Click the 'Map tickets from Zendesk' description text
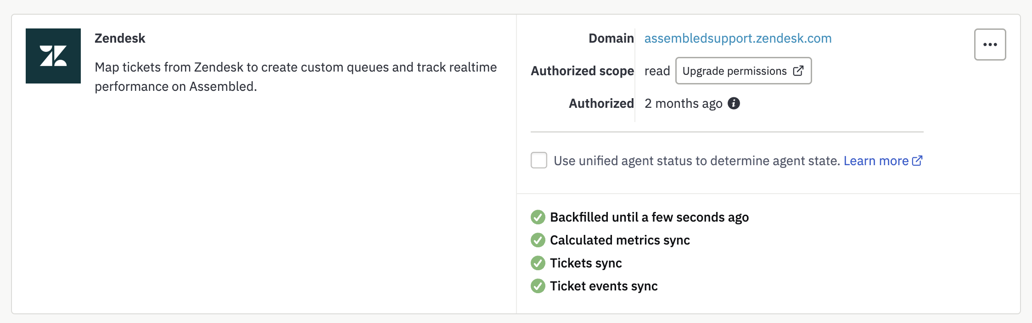1032x323 pixels. [296, 77]
